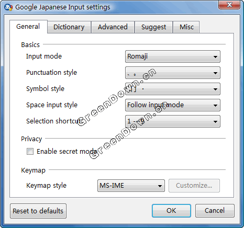Confirm settings with the OK button
This screenshot has height=228, width=244.
[171, 211]
